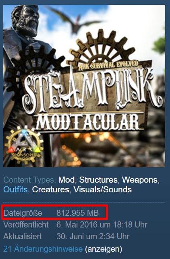This screenshot has height=259, width=170.
Task: Click the Dateigröße label
Action: [23, 213]
